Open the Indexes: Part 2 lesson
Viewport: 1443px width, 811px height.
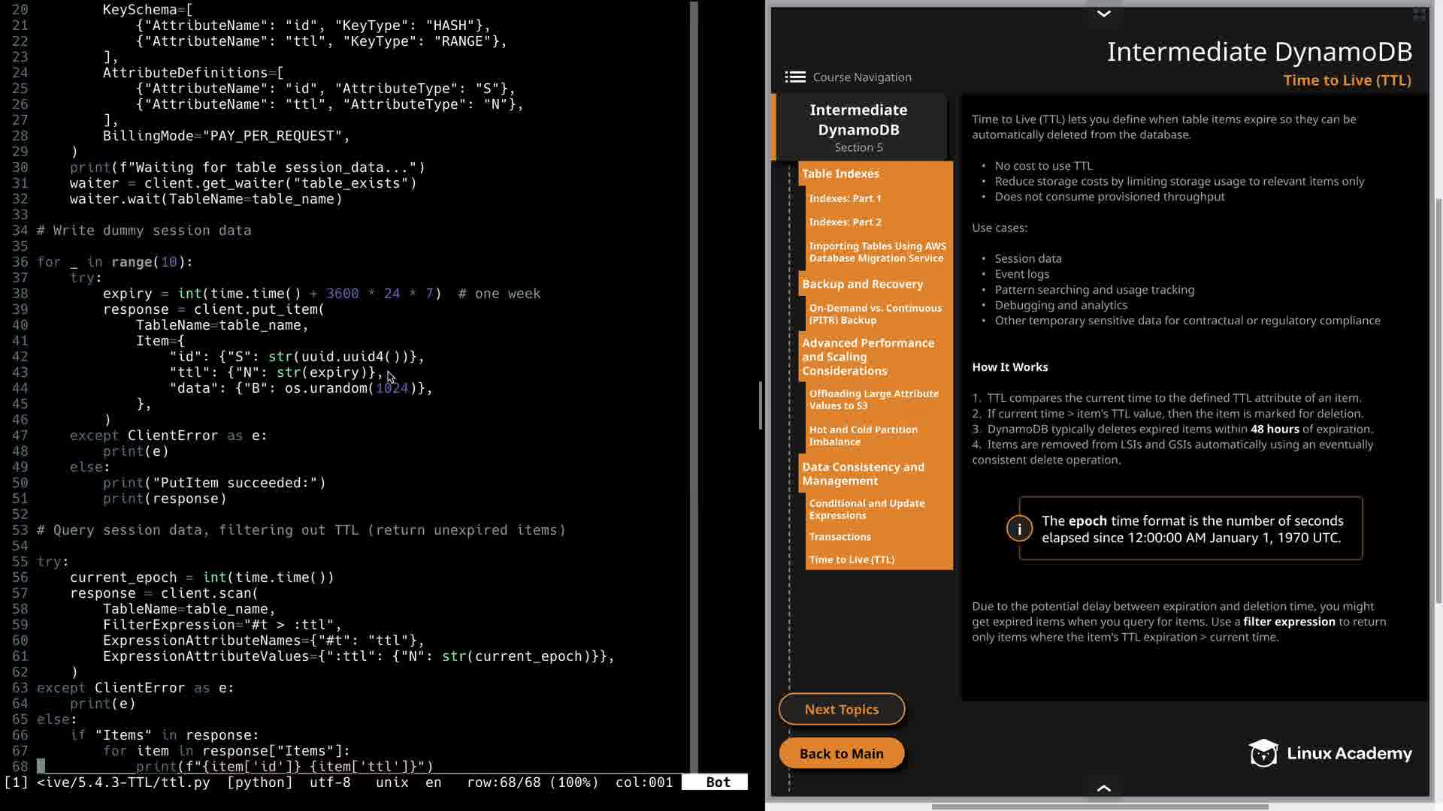(845, 222)
